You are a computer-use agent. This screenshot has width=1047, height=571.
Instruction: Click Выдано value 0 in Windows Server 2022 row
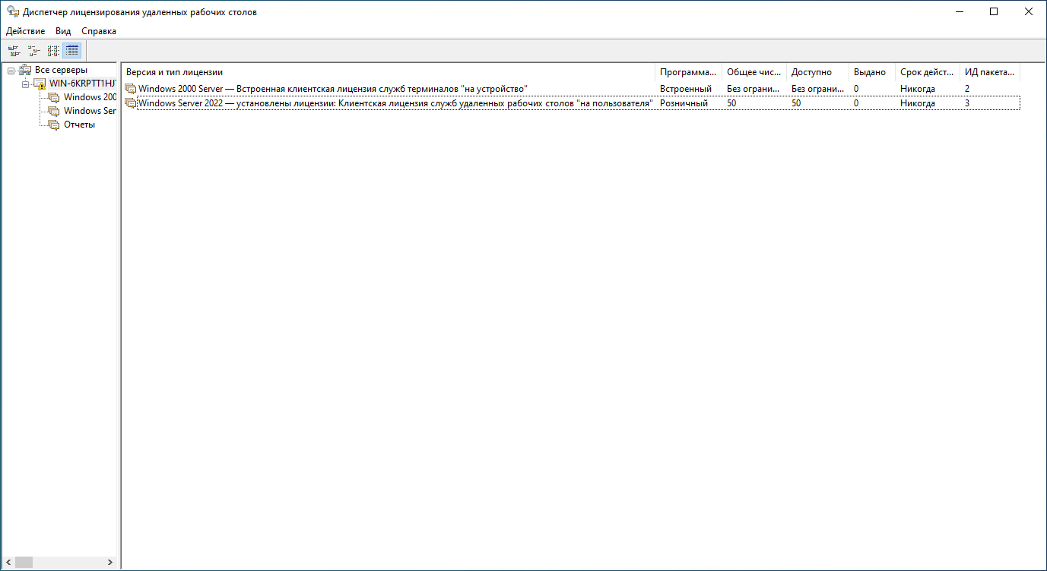856,103
